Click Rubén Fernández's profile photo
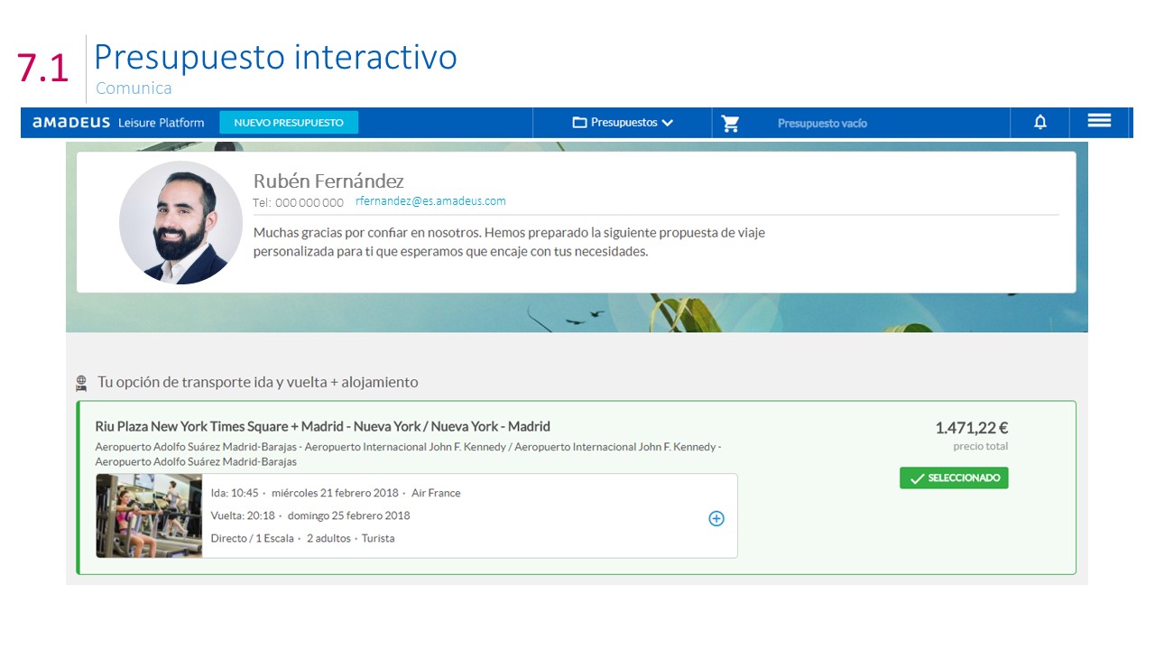 pyautogui.click(x=180, y=222)
